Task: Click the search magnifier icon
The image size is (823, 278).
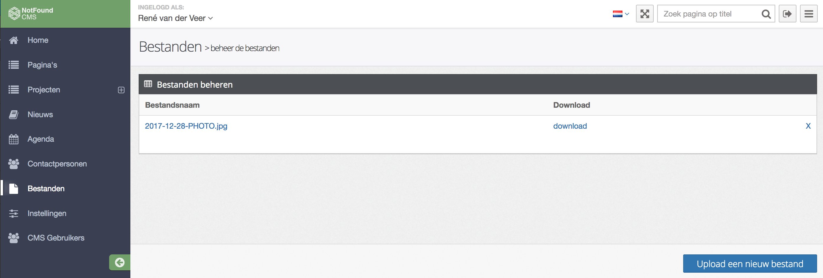Action: coord(766,14)
